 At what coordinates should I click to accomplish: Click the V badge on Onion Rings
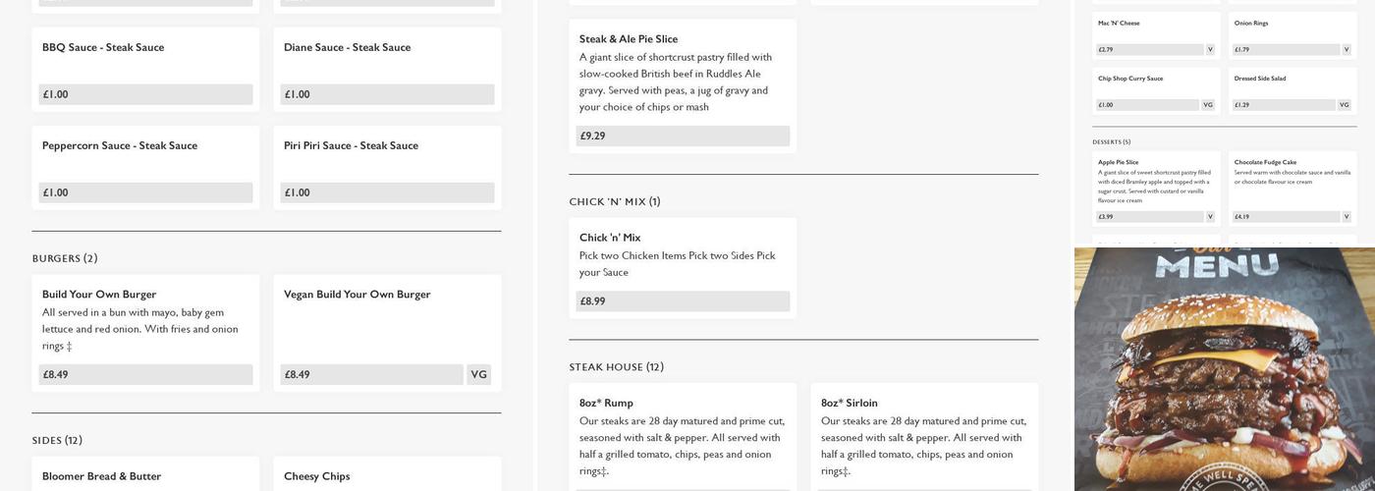(x=1347, y=49)
